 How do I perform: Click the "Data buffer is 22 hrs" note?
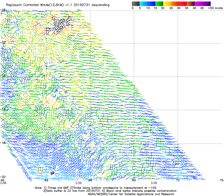tap(110, 191)
